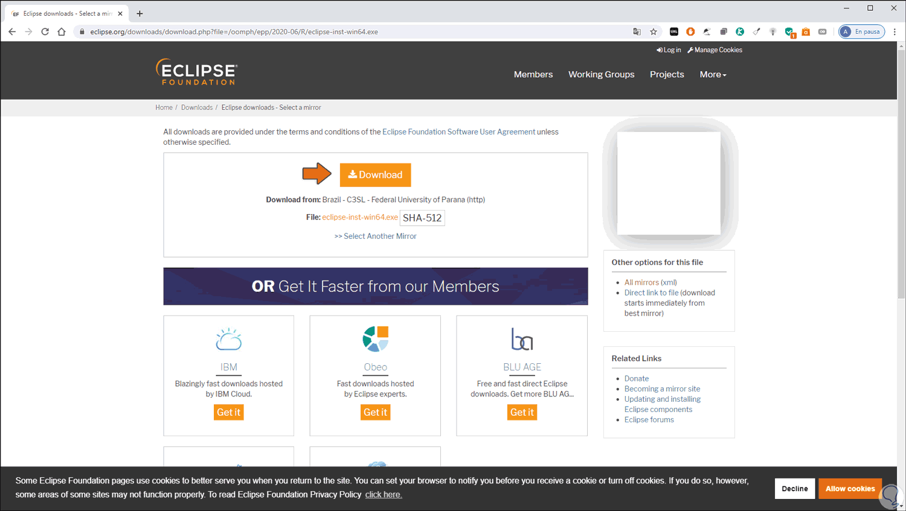Viewport: 906px width, 511px height.
Task: Decline cookies in the banner
Action: 795,489
